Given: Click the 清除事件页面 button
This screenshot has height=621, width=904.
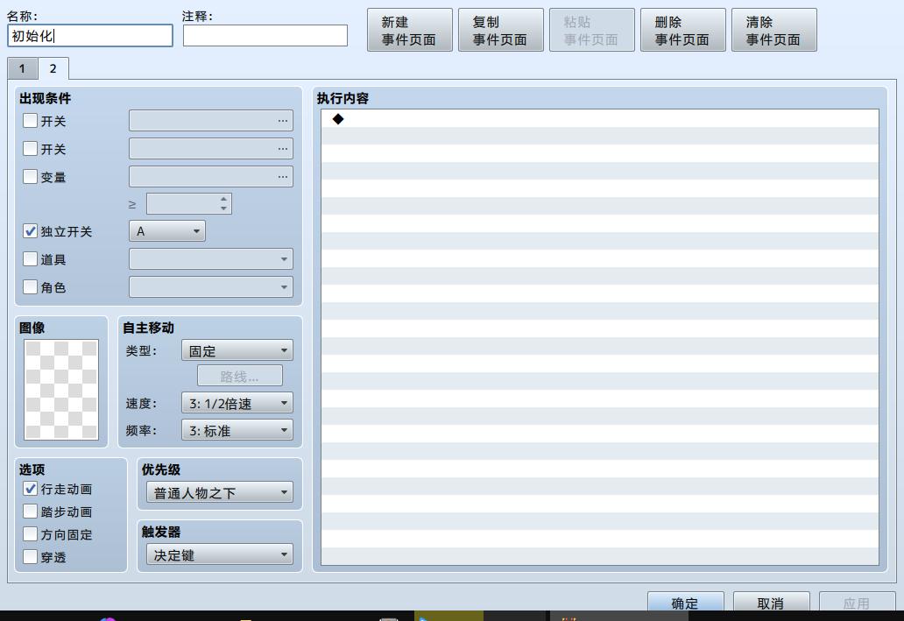Looking at the screenshot, I should coord(774,30).
